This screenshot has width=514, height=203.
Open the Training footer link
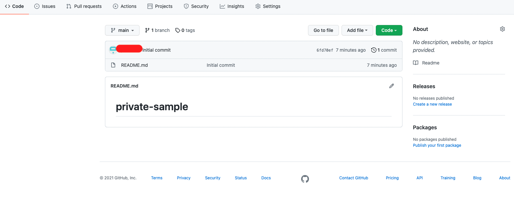448,178
